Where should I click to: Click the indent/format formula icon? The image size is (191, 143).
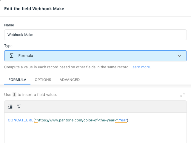tap(10, 106)
